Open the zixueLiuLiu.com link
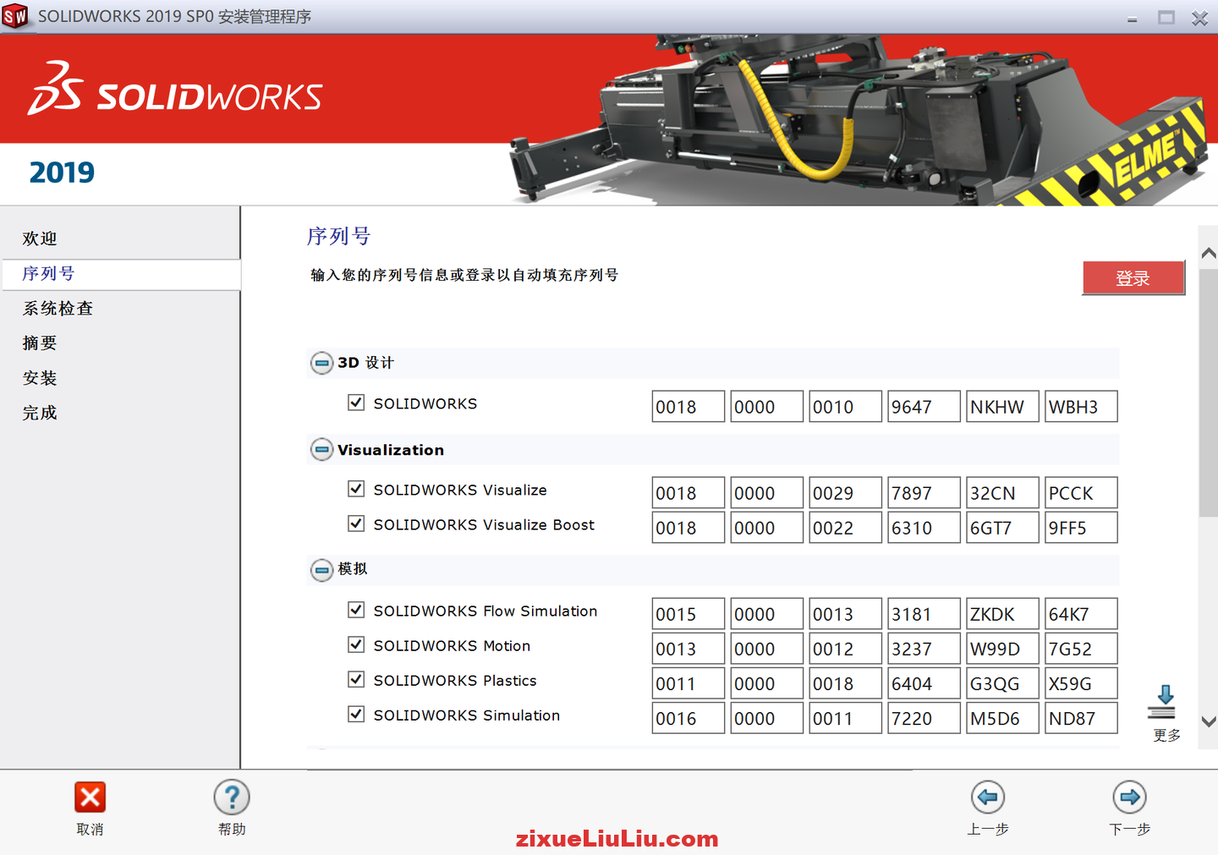The width and height of the screenshot is (1218, 855). pos(617,838)
